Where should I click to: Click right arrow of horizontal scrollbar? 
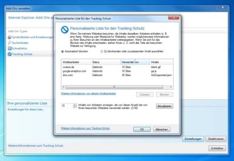click(171, 87)
